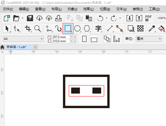Select the Rectangle tool
This screenshot has width=166, height=126.
pos(68,28)
